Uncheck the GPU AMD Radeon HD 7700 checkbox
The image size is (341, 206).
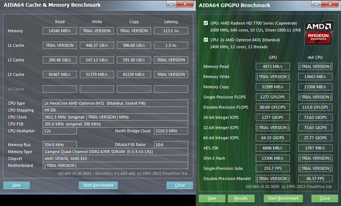(206, 23)
